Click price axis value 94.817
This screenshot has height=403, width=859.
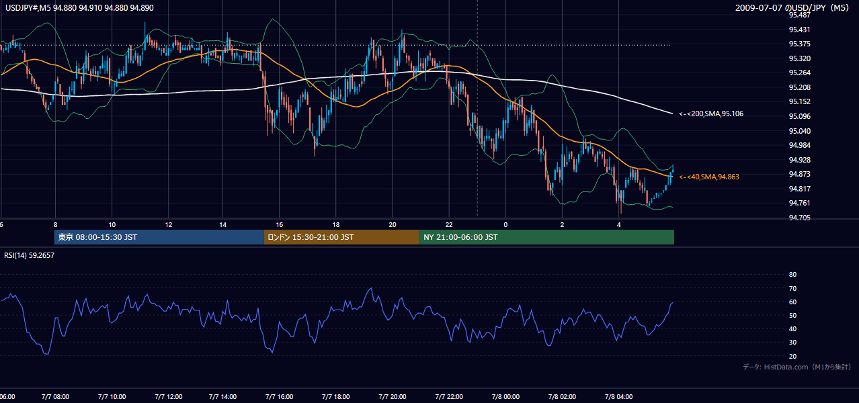click(801, 189)
